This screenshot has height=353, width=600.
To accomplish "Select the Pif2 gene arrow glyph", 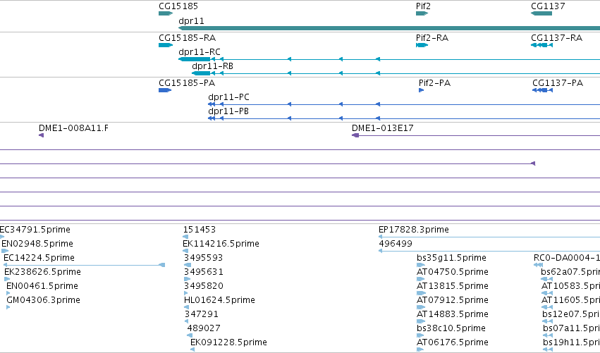I will [x=422, y=14].
